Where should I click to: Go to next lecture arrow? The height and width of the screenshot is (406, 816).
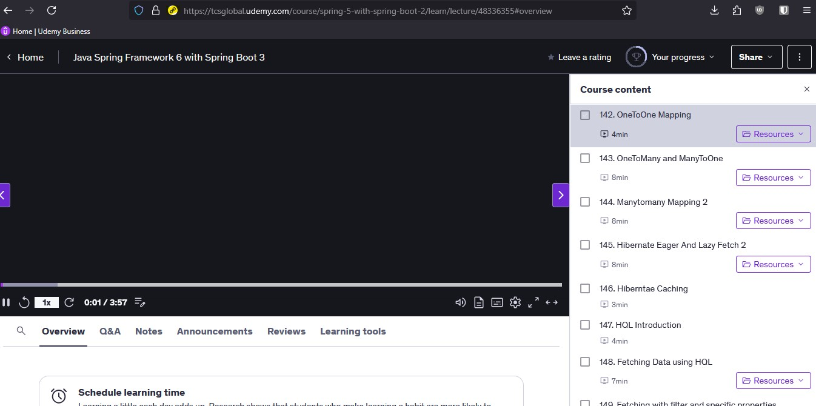click(561, 195)
